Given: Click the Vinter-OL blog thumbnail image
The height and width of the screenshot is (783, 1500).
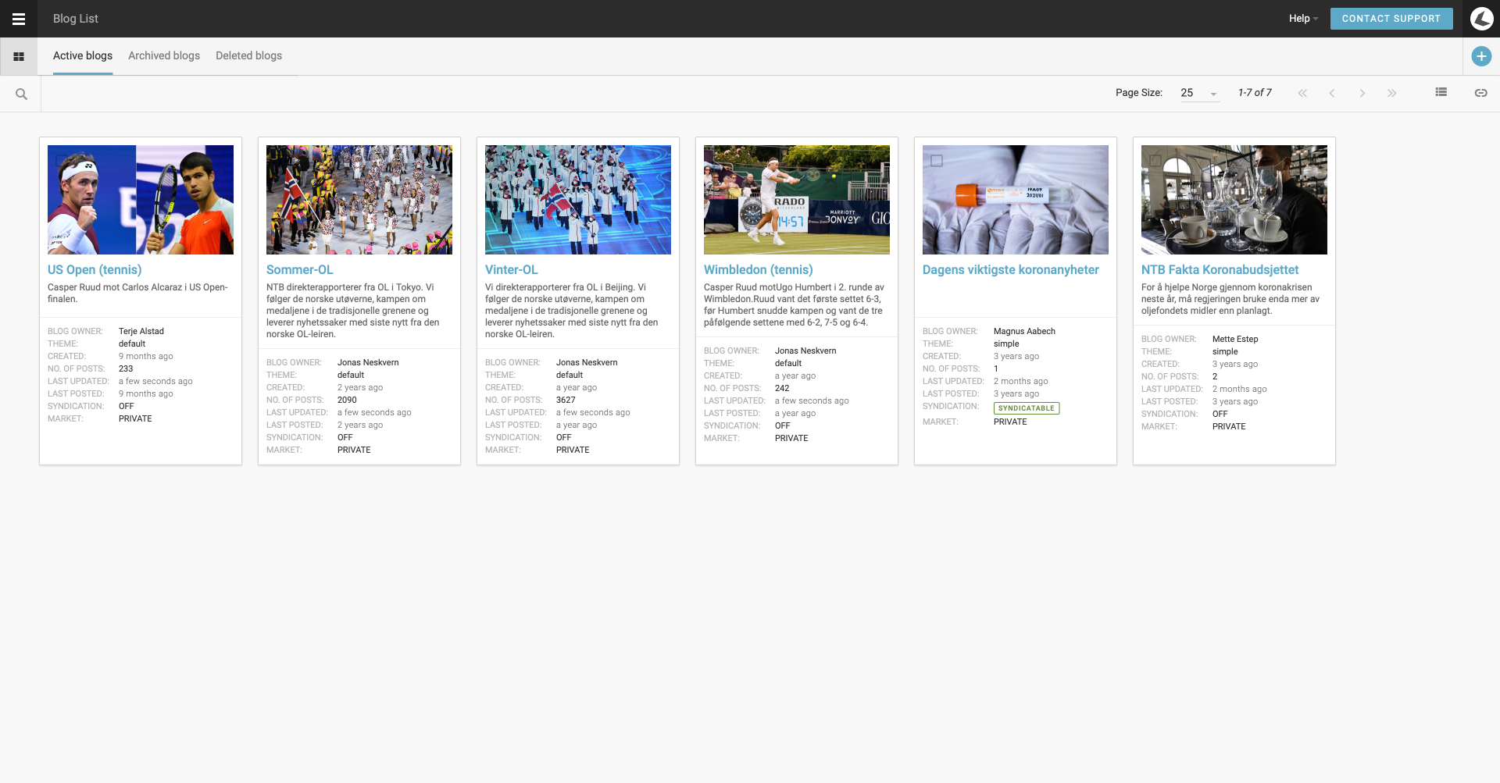Looking at the screenshot, I should coord(577,200).
